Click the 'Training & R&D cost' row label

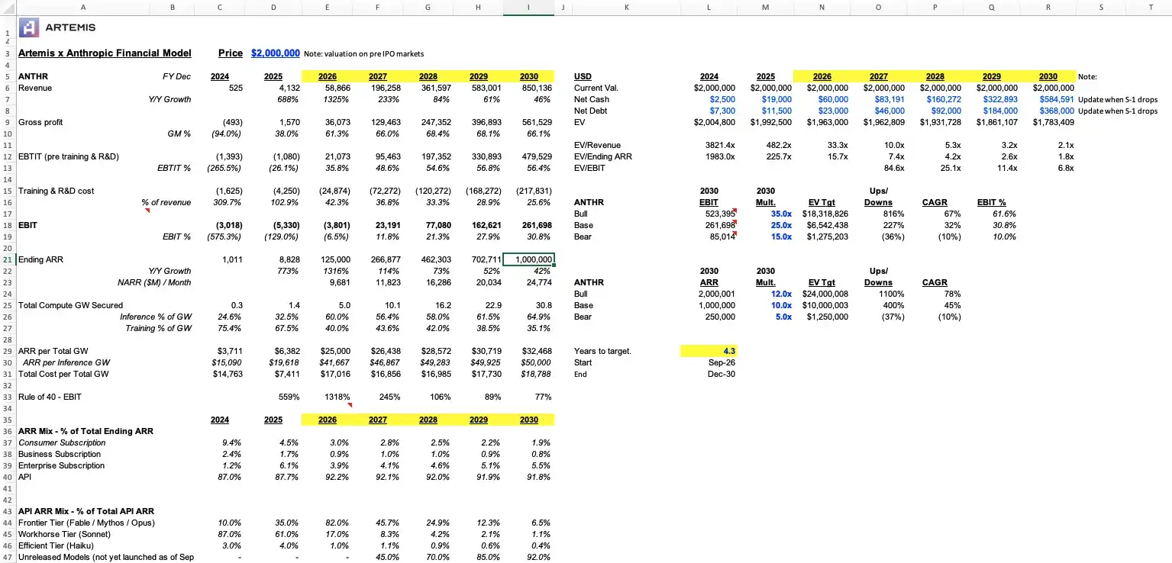click(x=56, y=191)
